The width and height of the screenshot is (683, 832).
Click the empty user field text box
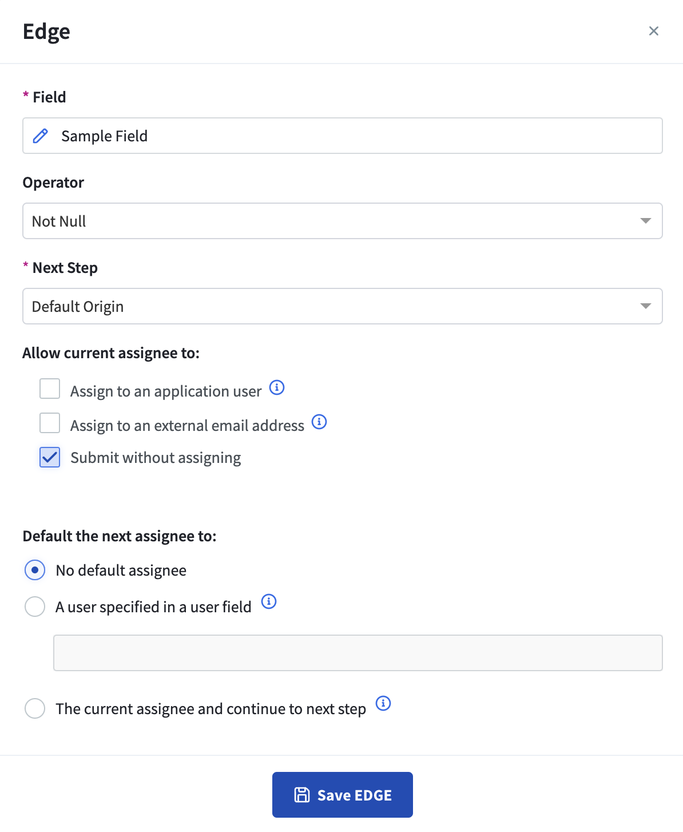tap(358, 653)
